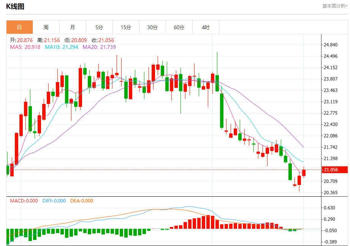350x246 pixels.
Task: Click the latest red candlestick at chart's right edge
Action: [304, 173]
